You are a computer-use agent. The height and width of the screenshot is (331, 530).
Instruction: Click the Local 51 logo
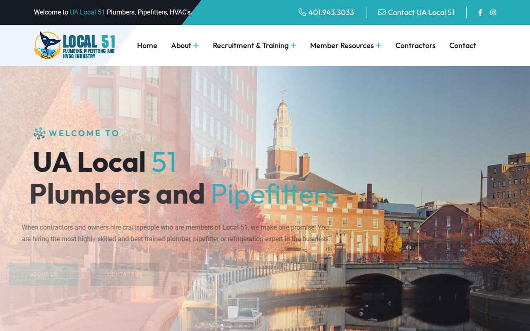75,46
